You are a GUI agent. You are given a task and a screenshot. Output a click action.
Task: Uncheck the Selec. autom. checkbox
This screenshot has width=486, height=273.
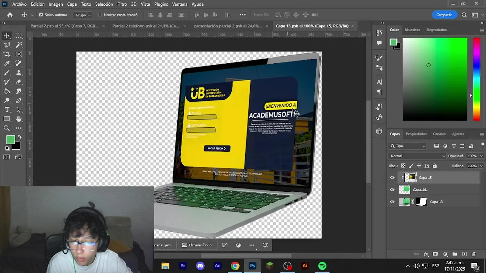[41, 15]
